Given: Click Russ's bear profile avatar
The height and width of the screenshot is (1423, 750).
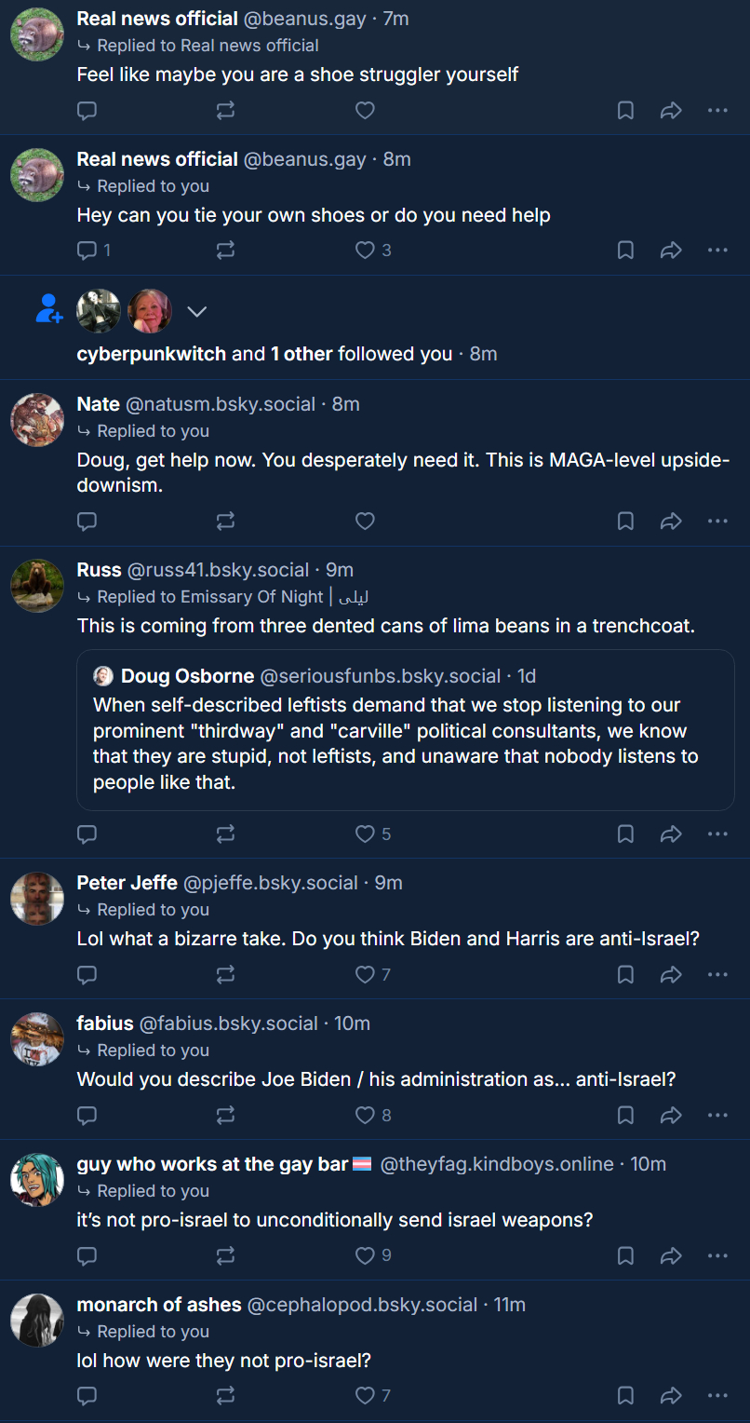Looking at the screenshot, I should click(37, 586).
